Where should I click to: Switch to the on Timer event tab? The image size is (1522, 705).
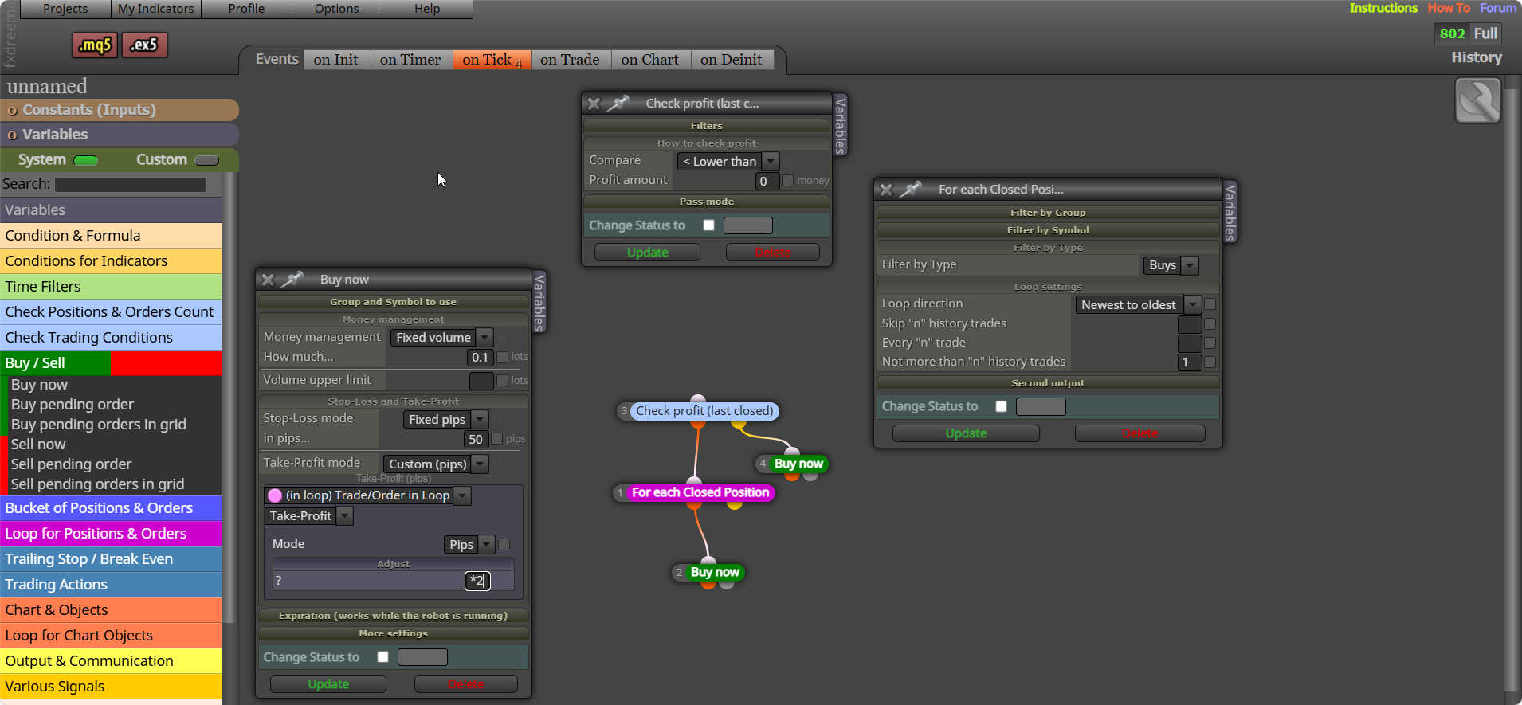point(410,60)
